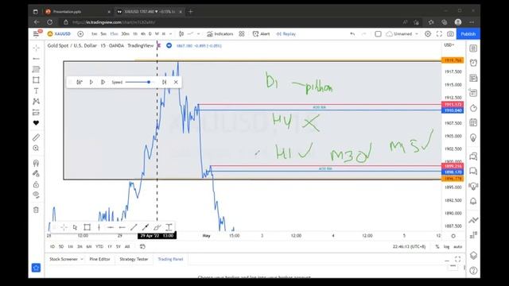Viewport: 509px width, 286px height.
Task: Select the patterns tool in left toolbar
Action: 36,102
